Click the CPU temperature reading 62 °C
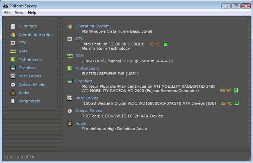 pyautogui.click(x=155, y=44)
